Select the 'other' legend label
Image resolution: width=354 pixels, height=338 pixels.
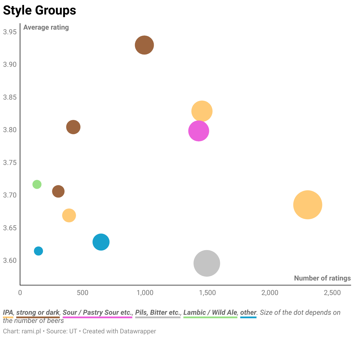point(248,312)
